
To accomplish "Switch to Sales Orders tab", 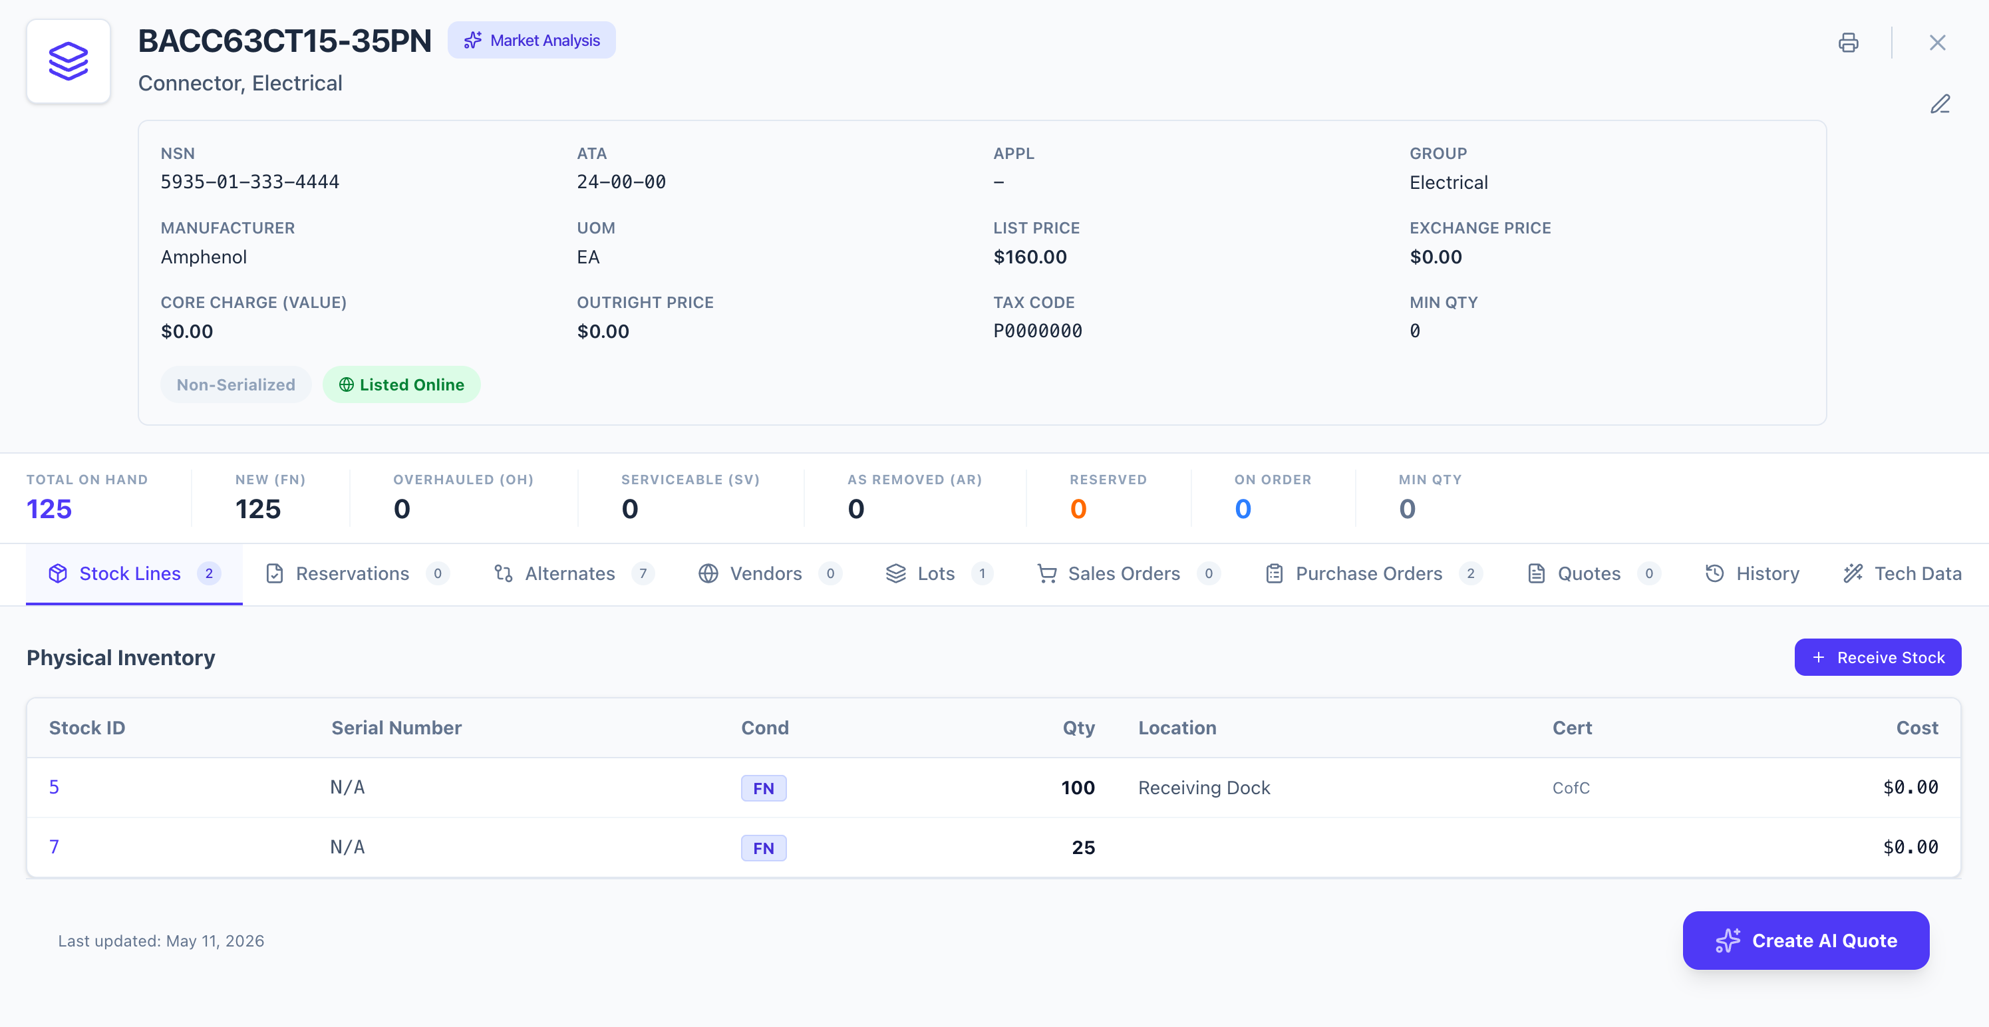I will coord(1128,574).
